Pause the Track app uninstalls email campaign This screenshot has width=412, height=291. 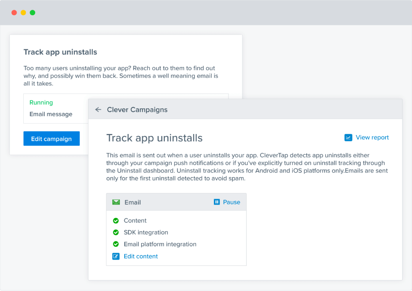(231, 202)
